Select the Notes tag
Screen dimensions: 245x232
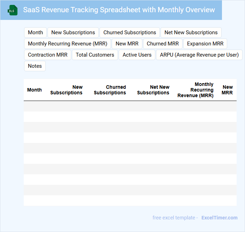coord(35,66)
